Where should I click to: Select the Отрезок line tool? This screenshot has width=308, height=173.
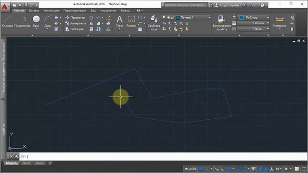click(x=8, y=22)
